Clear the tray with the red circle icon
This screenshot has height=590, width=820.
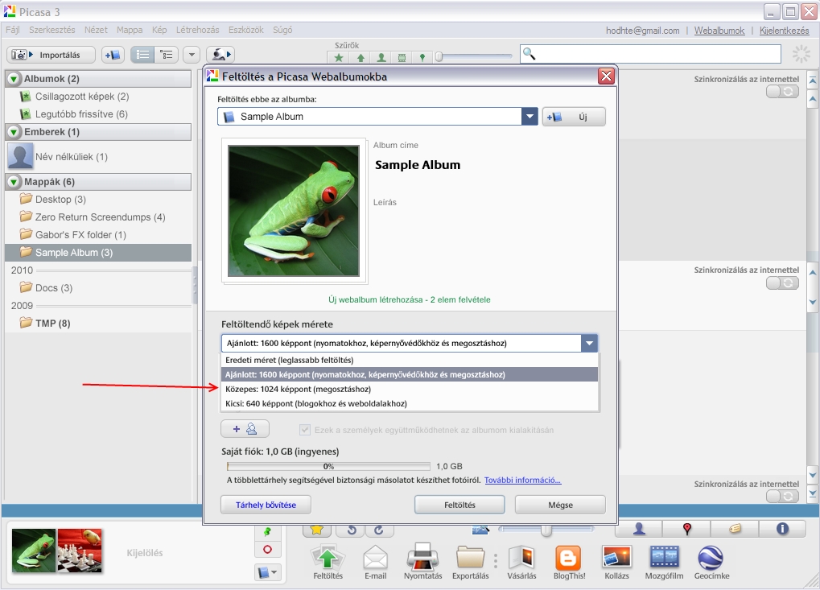(x=267, y=550)
